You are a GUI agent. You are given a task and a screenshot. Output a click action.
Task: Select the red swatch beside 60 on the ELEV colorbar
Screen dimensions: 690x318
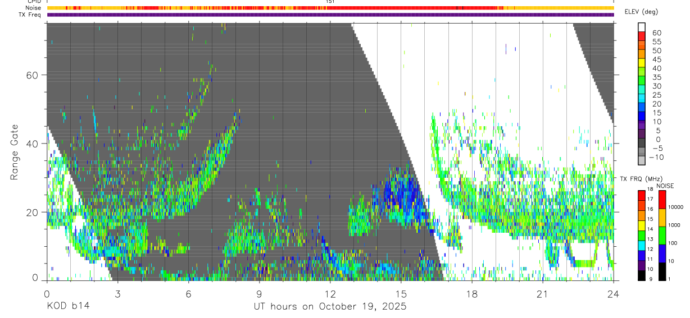pos(642,36)
